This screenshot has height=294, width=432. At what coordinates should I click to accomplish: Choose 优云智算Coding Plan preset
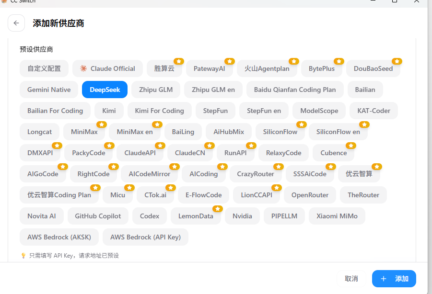pyautogui.click(x=59, y=195)
